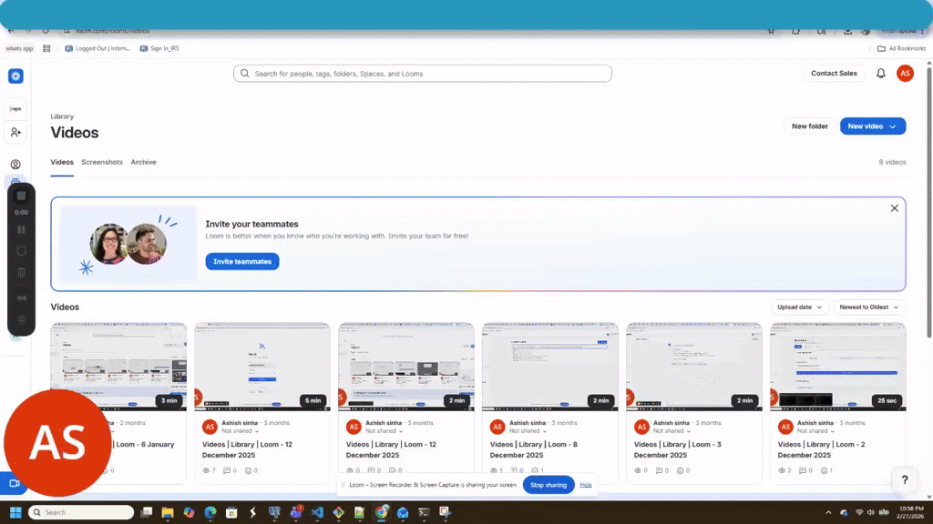Click the Library breadcrumb text
933x524 pixels.
pyautogui.click(x=62, y=116)
